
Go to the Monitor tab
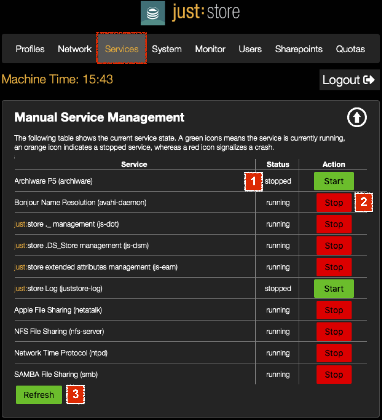tap(210, 49)
